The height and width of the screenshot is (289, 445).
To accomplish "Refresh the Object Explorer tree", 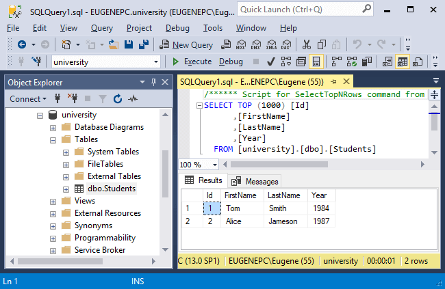I will click(x=117, y=99).
